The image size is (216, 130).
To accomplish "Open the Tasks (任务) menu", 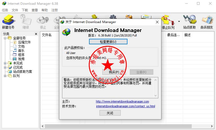I will pos(5,10).
